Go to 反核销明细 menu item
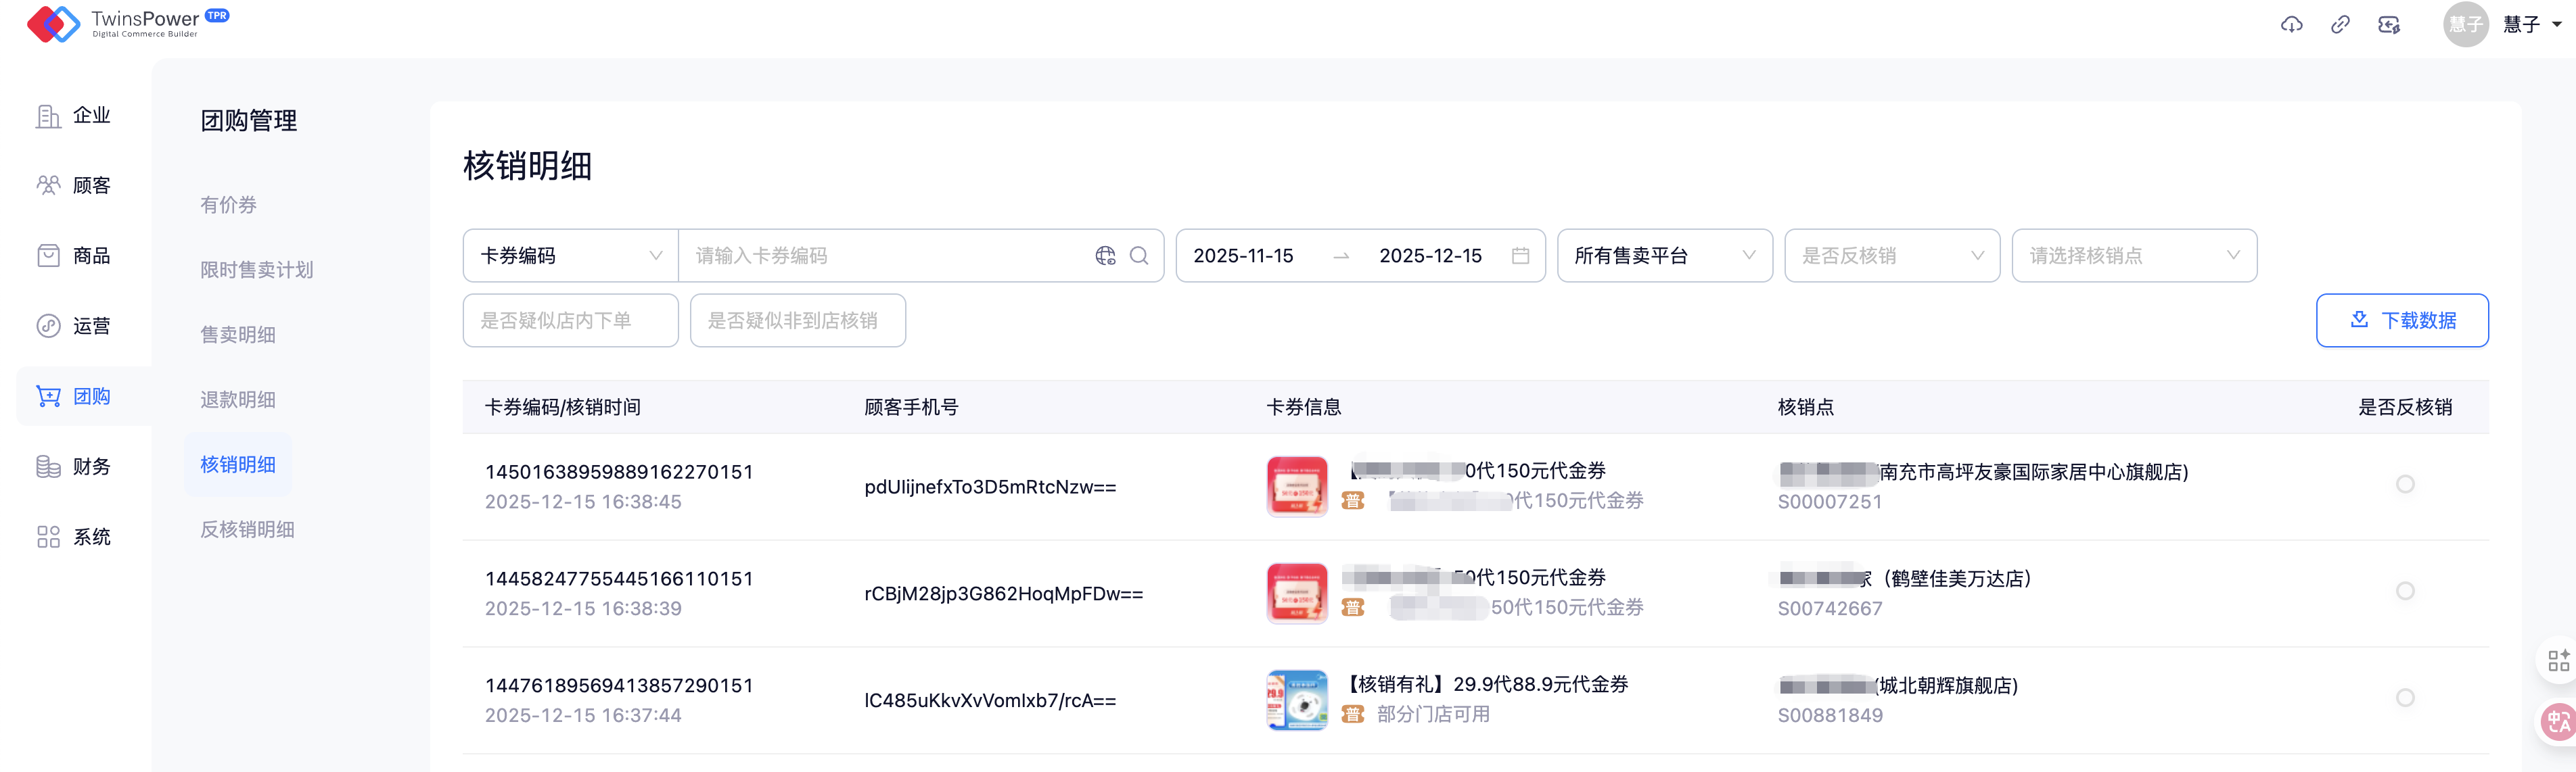 pos(247,529)
